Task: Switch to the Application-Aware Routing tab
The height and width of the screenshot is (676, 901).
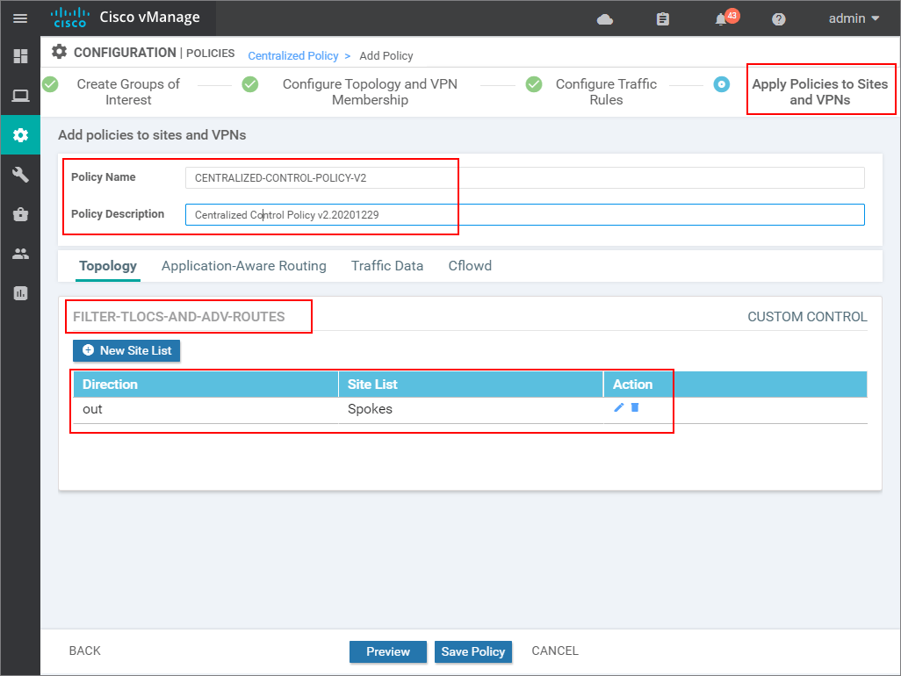Action: point(242,266)
